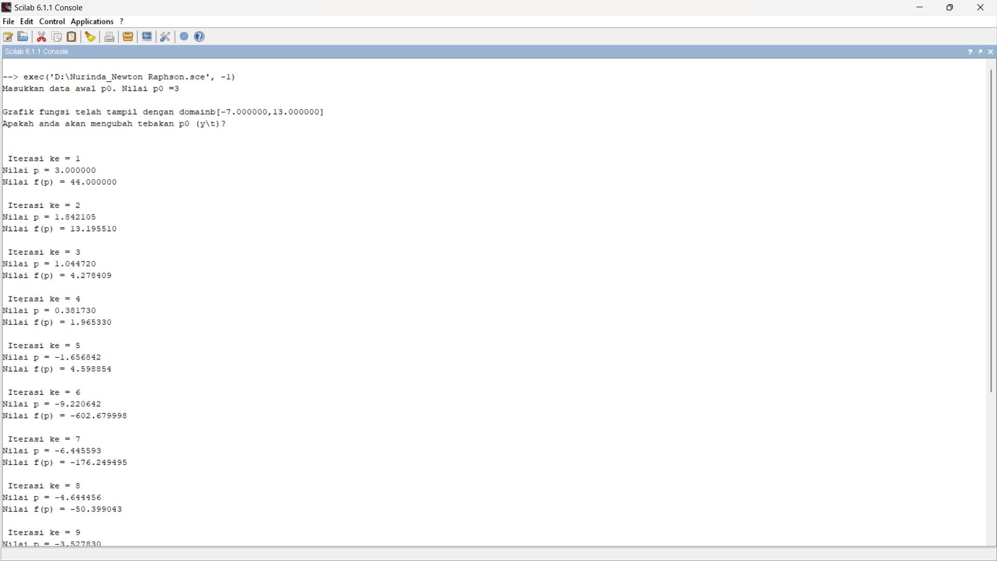This screenshot has width=997, height=561.
Task: Click Scilab logo in title bar
Action: (x=7, y=7)
